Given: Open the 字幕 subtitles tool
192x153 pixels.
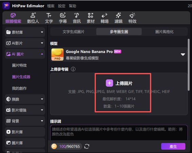Looking at the screenshot, I should 63,18.
